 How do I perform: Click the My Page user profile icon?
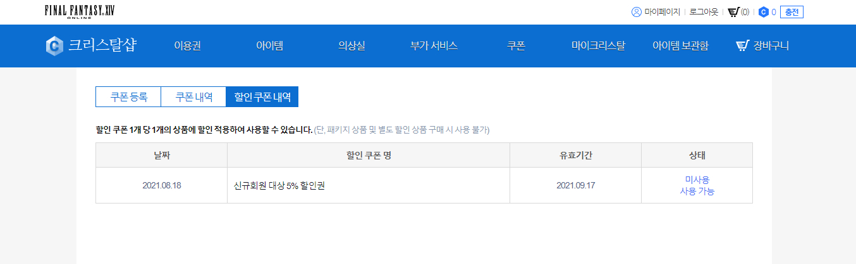click(636, 12)
